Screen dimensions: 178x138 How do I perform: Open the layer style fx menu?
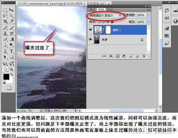tap(111, 56)
